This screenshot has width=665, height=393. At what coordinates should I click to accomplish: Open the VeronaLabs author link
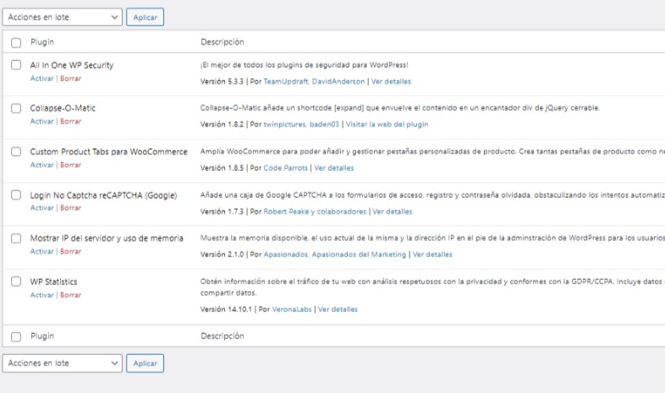(287, 309)
